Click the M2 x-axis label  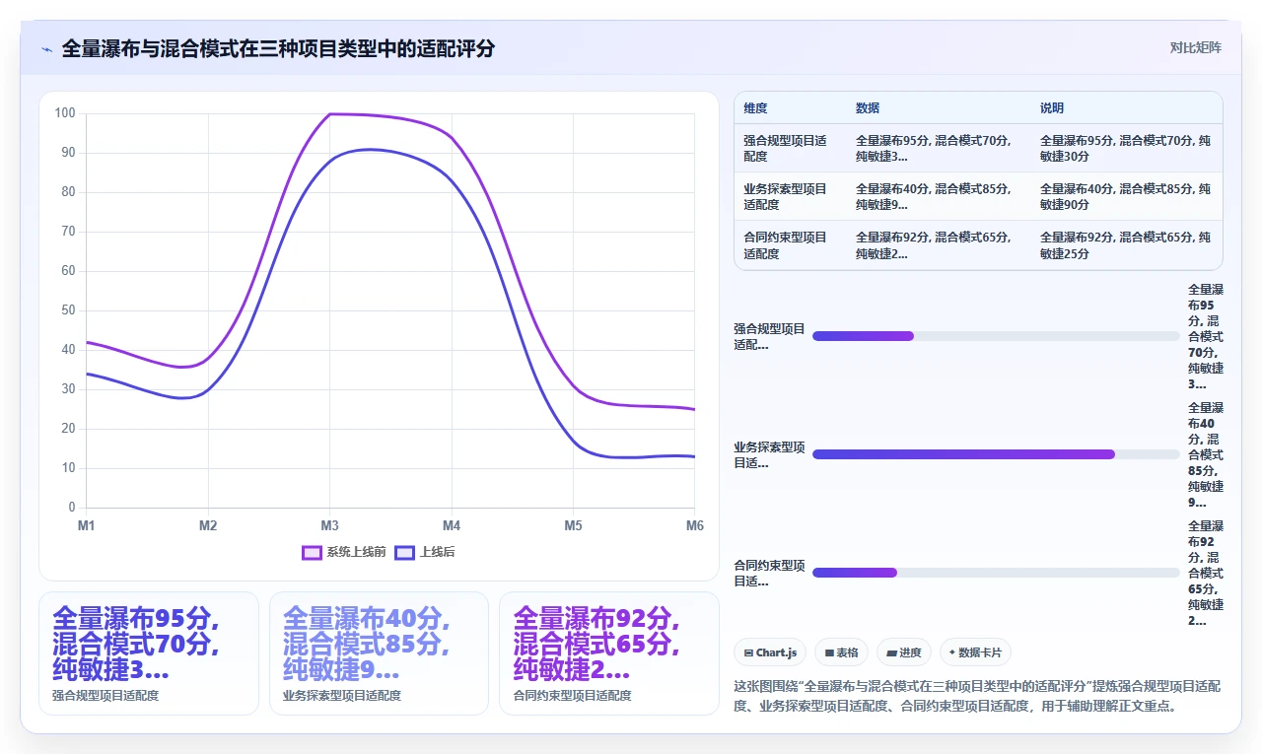coord(208,525)
